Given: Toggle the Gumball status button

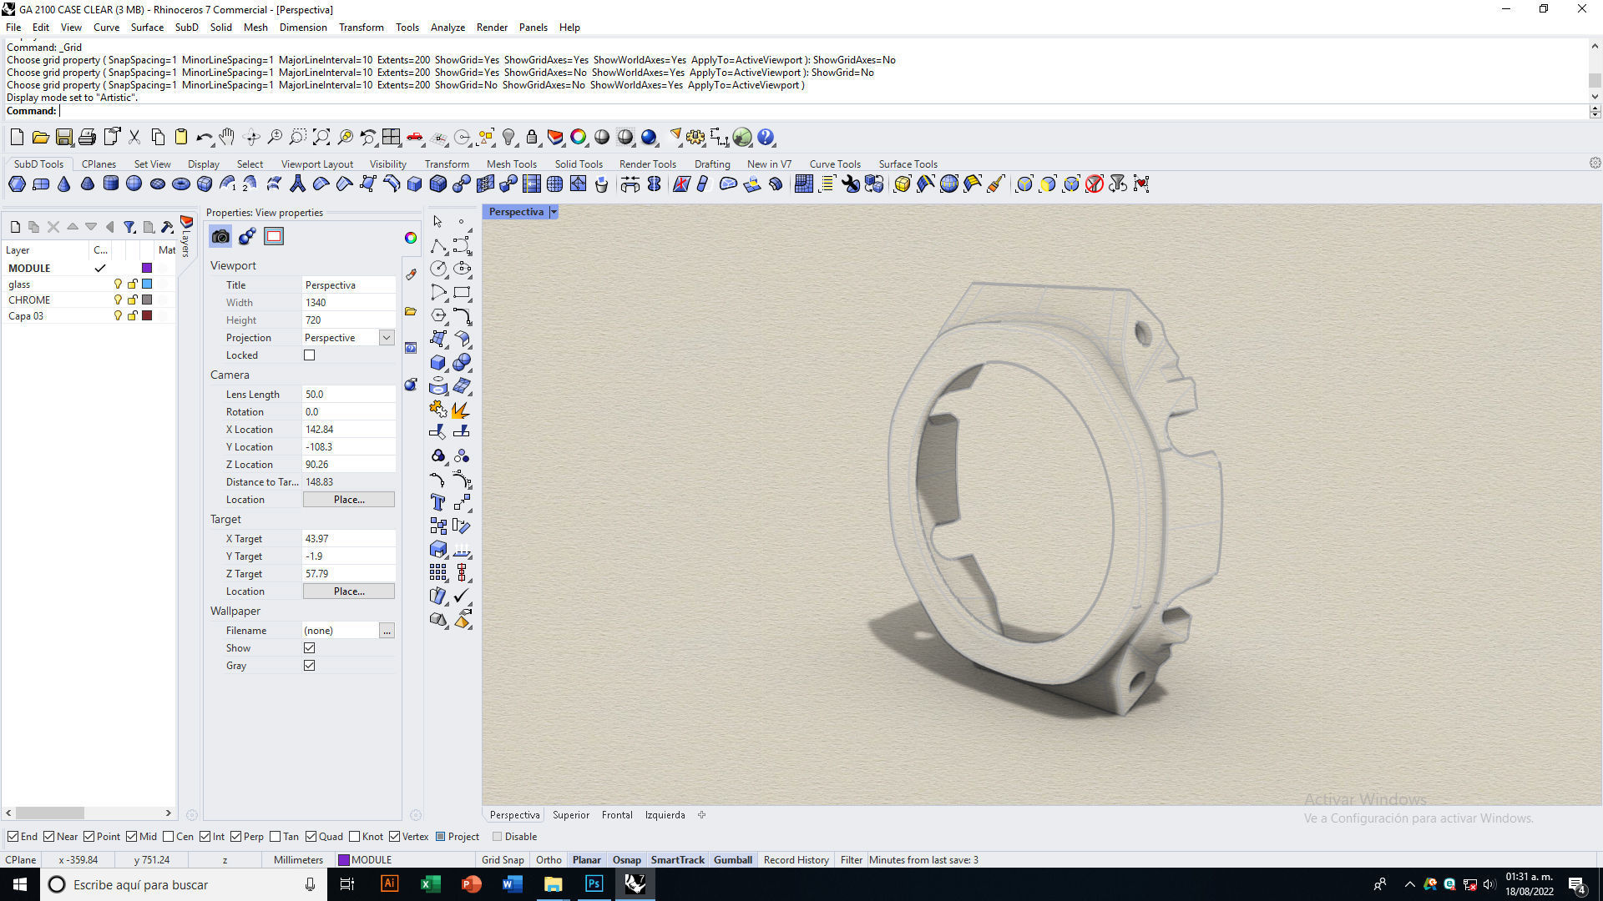Looking at the screenshot, I should (x=732, y=860).
